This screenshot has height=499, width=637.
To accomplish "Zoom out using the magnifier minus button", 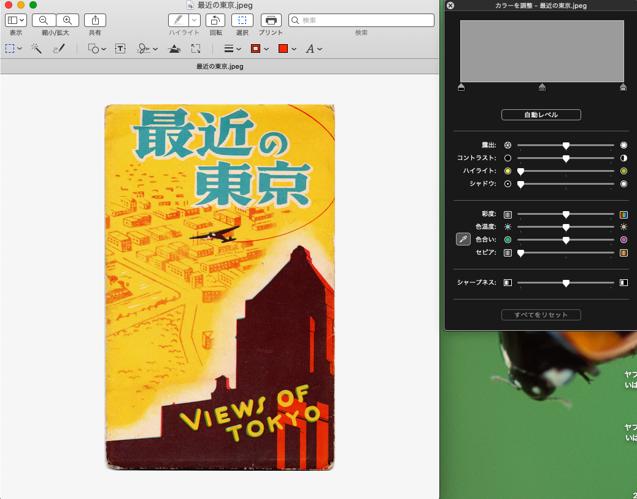I will pyautogui.click(x=44, y=20).
